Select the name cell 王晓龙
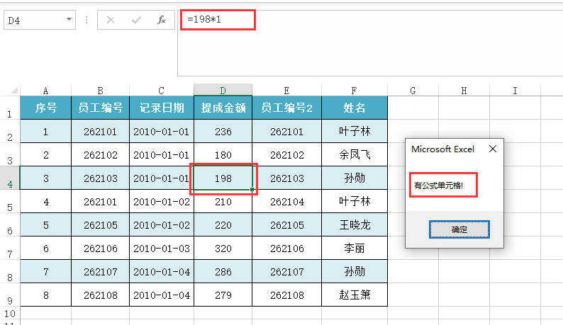 click(355, 224)
